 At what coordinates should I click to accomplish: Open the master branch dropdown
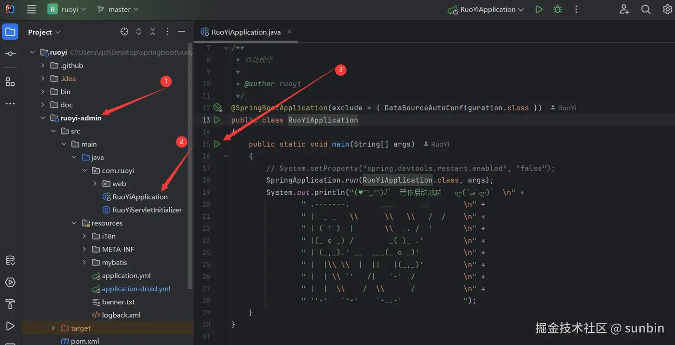(x=118, y=9)
